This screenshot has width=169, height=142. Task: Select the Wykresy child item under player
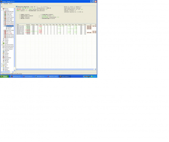(9, 27)
